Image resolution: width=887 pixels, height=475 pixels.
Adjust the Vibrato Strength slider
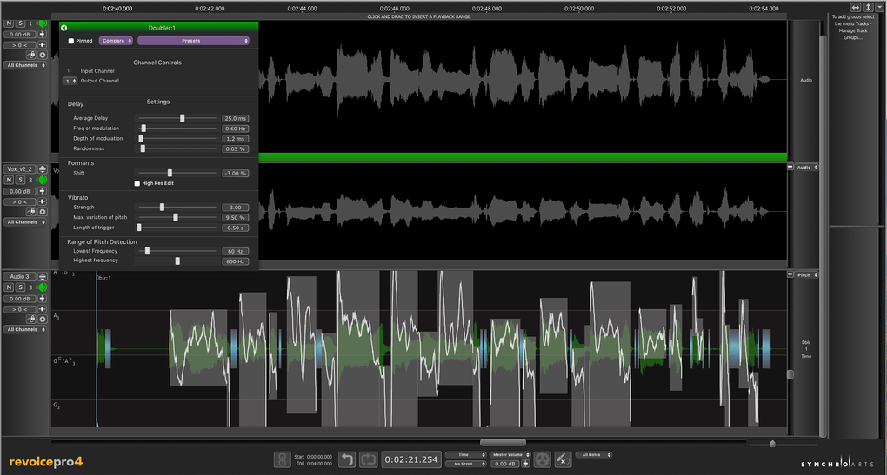[x=162, y=208]
